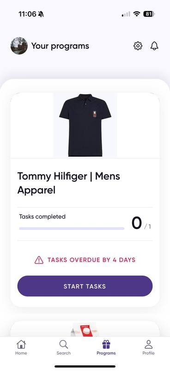Tap the START TASKS button
The width and height of the screenshot is (170, 371).
pos(85,286)
